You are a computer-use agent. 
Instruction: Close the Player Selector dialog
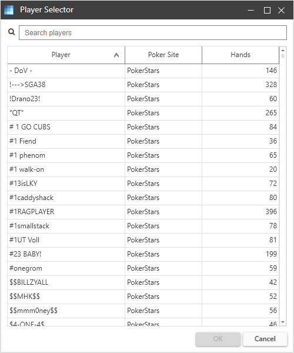pos(281,10)
